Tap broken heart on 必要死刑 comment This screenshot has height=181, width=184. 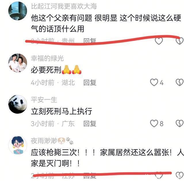[179, 82]
